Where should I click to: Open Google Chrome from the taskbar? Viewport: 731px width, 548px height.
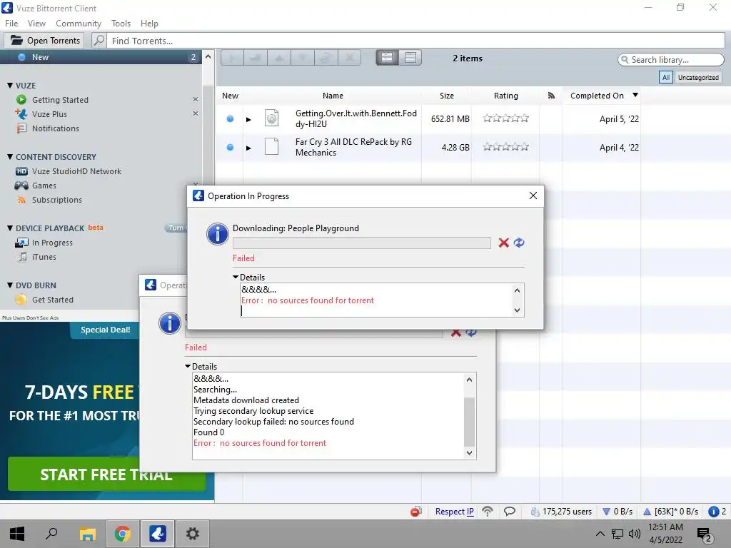122,534
